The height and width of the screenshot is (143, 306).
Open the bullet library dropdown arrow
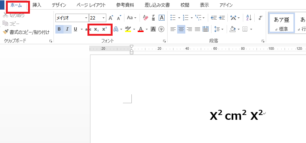click(x=179, y=18)
